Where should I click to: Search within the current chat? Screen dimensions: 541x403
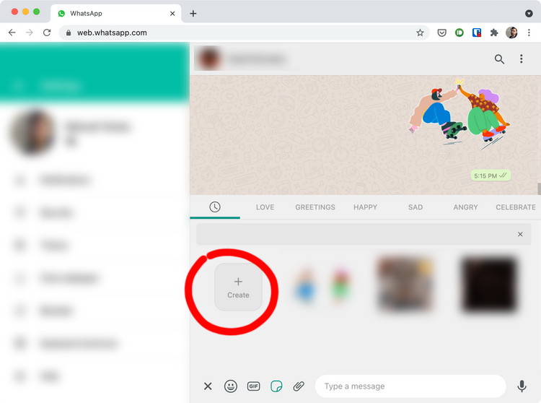[x=499, y=59]
